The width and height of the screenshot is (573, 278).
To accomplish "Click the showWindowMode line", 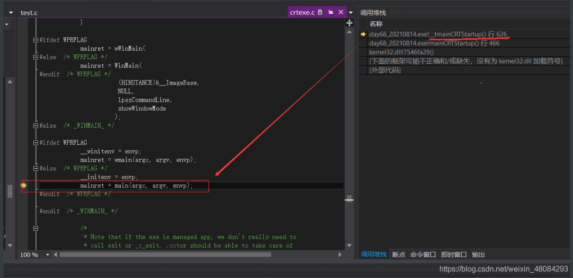I will 142,108.
